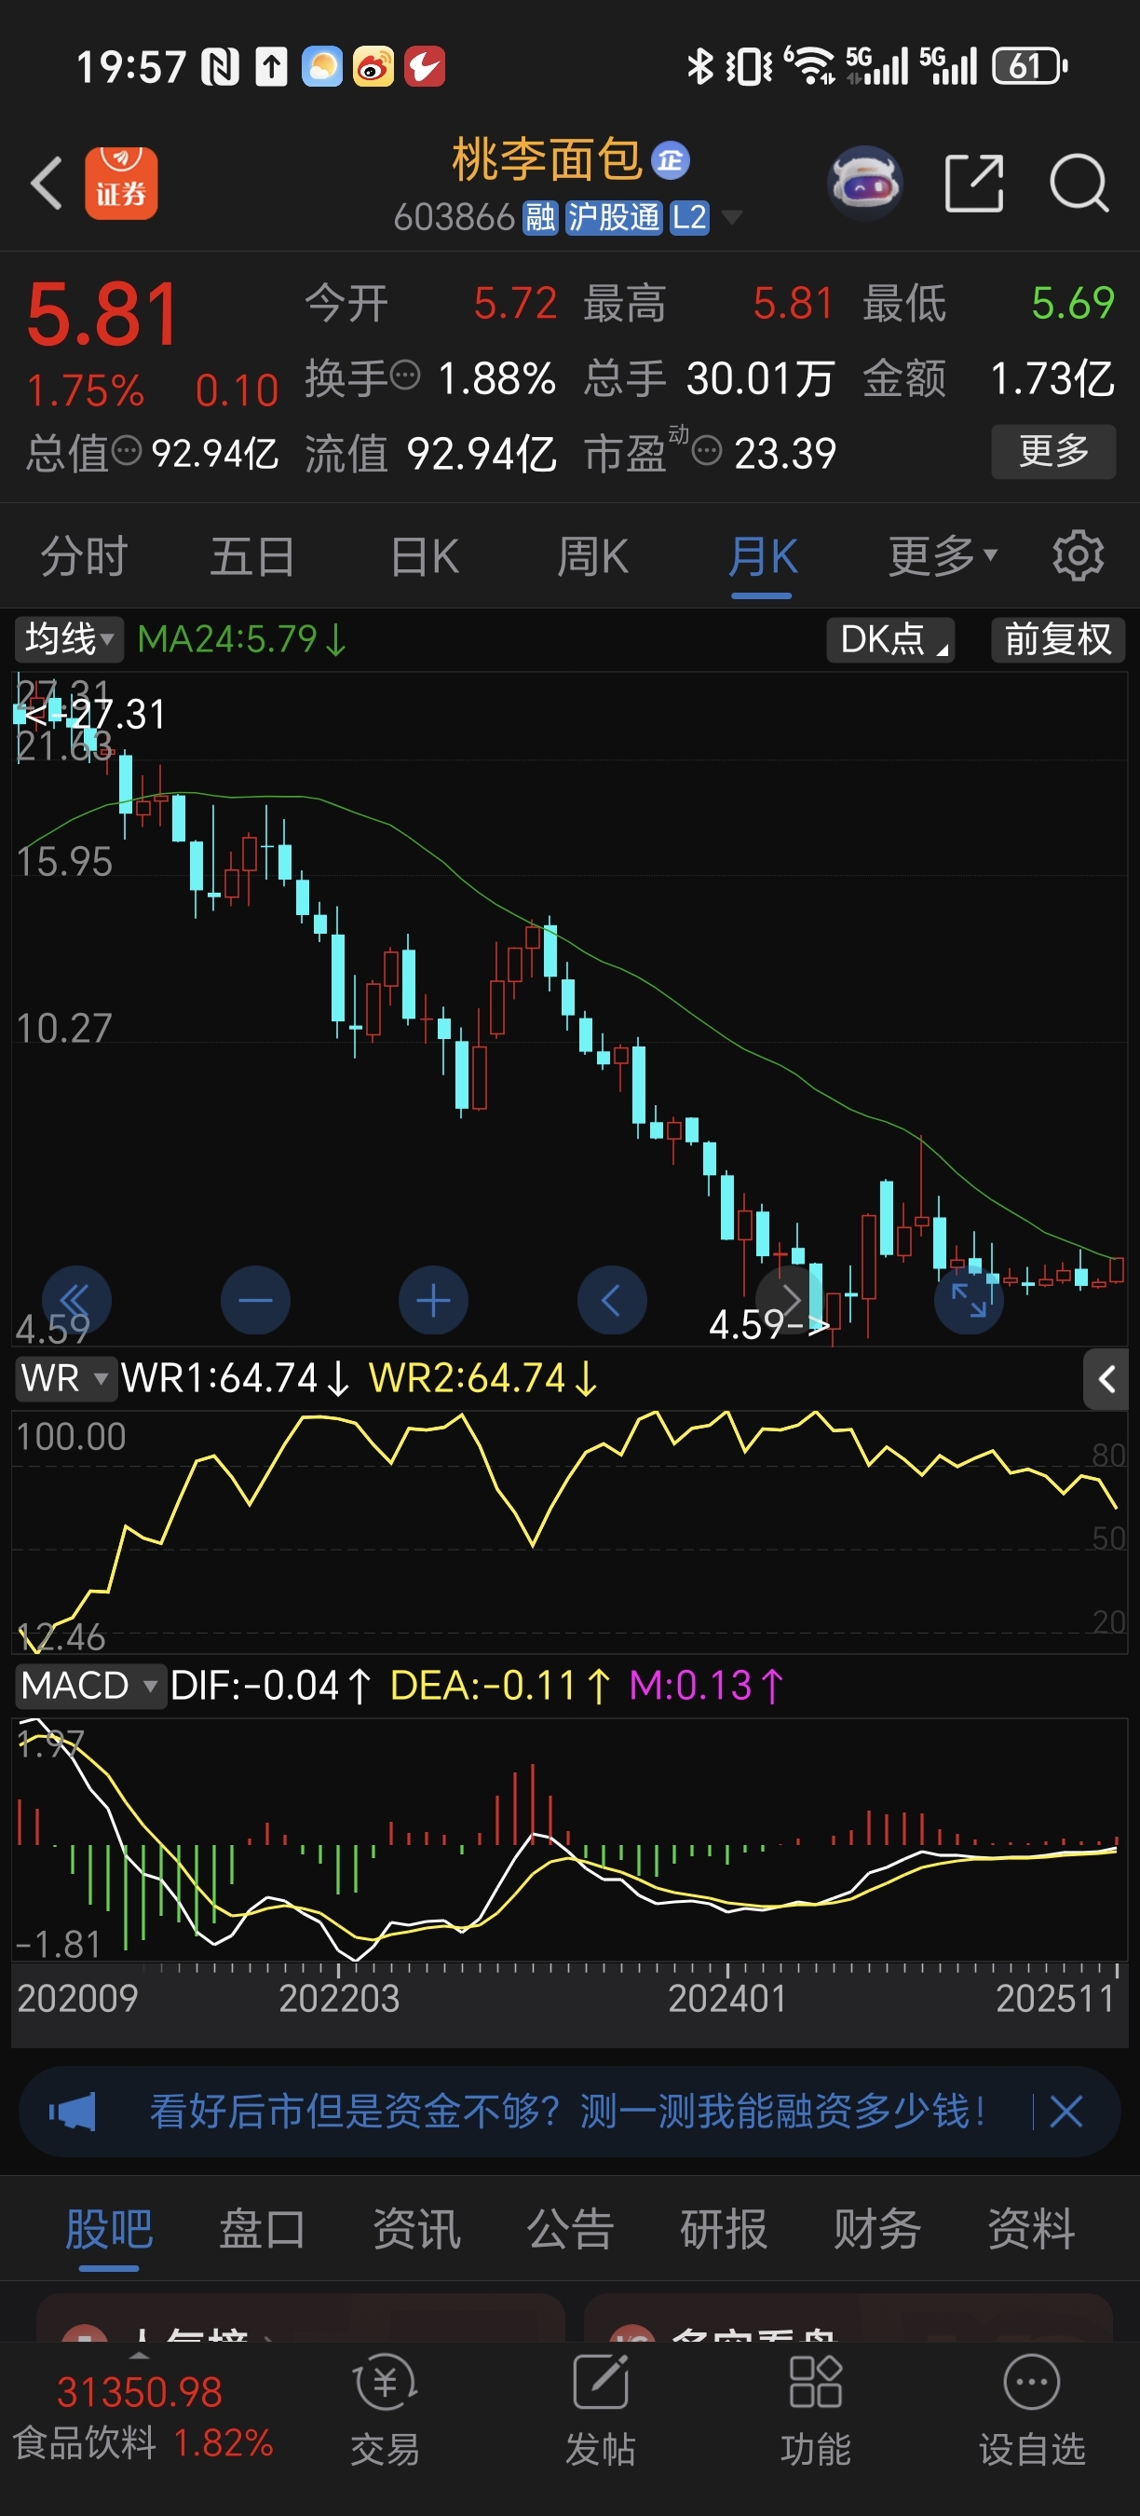This screenshot has width=1140, height=2516.
Task: Open the 研报 research reports tab
Action: click(x=724, y=2229)
